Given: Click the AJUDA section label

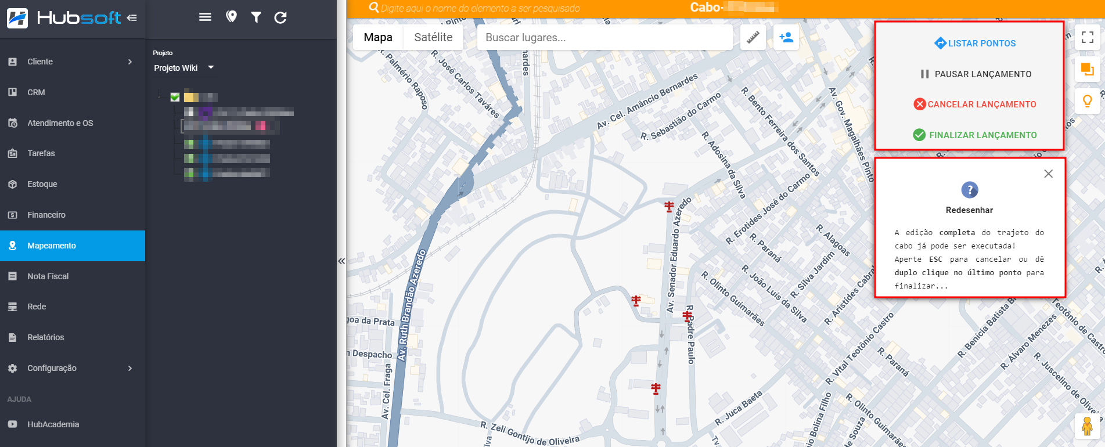Looking at the screenshot, I should click(19, 399).
